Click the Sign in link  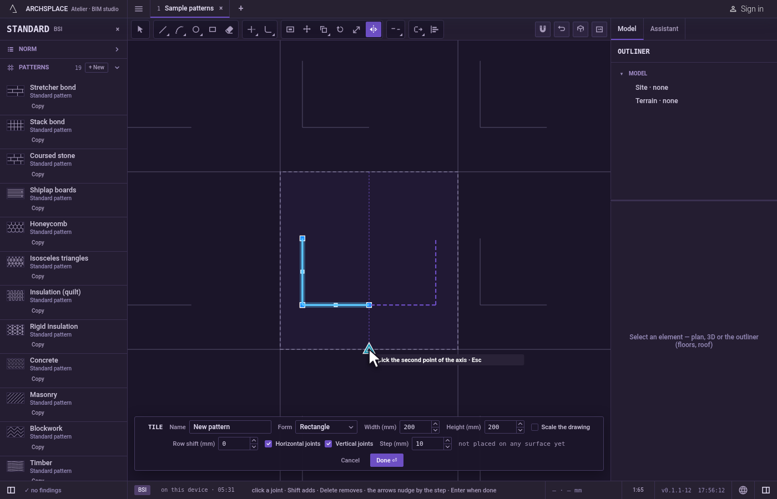[746, 9]
